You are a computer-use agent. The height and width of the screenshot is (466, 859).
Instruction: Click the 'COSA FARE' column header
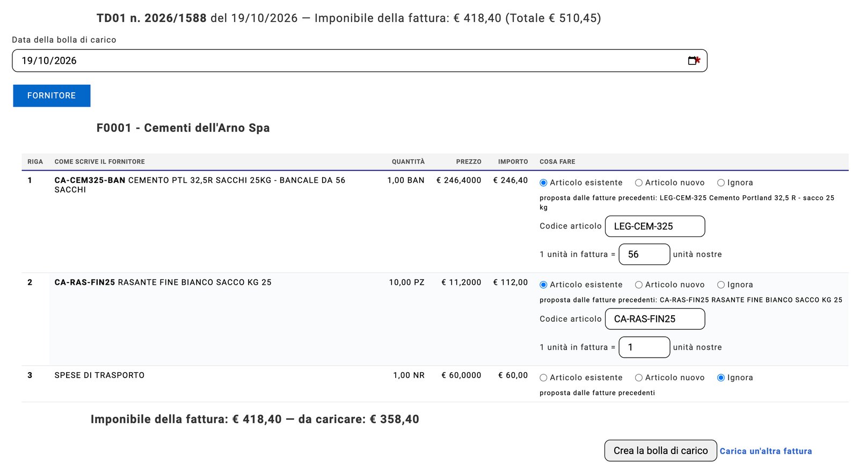pos(557,161)
